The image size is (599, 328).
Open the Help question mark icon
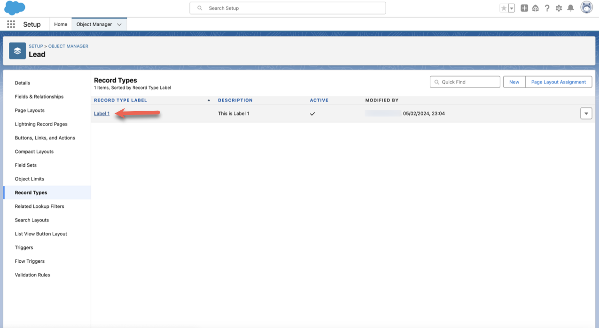[547, 8]
